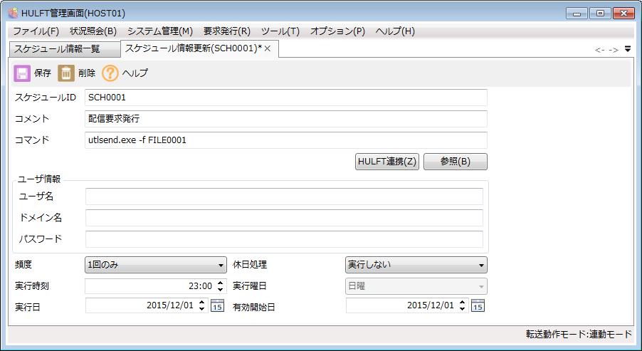Screen dimensions: 642x351
Task: Open calendar picker next to 有効開始日
Action: coord(478,305)
